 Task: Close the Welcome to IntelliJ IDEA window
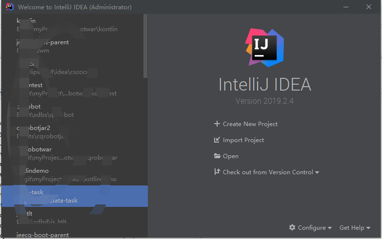(369, 7)
